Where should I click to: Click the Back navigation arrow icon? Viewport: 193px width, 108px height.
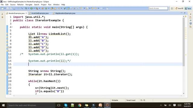[x=96, y=8]
